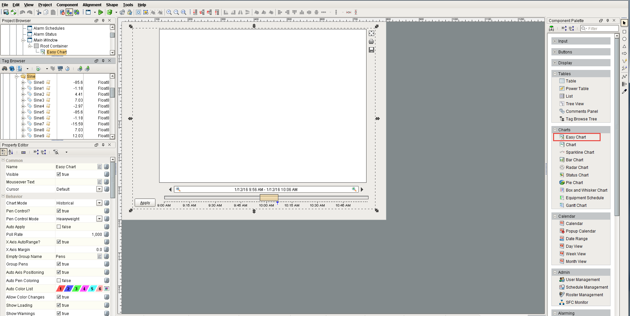Screen dimensions: 630x316
Task: Click the Save project toolbar icon
Action: click(6, 12)
